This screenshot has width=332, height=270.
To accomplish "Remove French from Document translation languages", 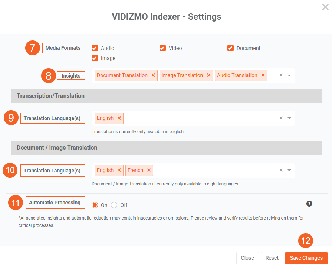I will pos(149,170).
